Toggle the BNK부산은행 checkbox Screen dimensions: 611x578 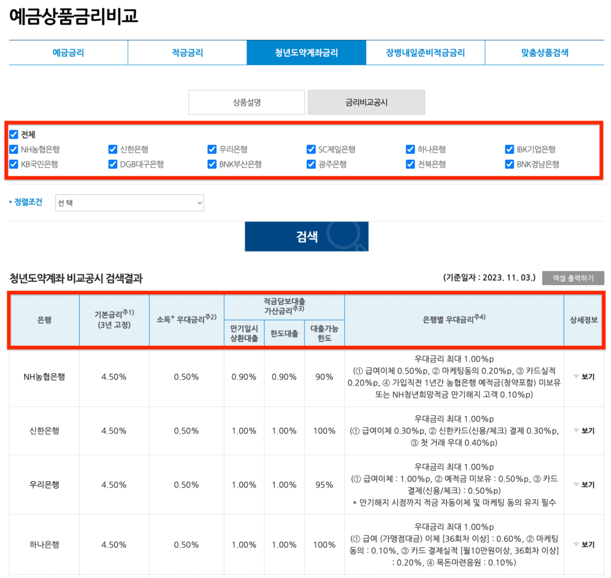212,164
